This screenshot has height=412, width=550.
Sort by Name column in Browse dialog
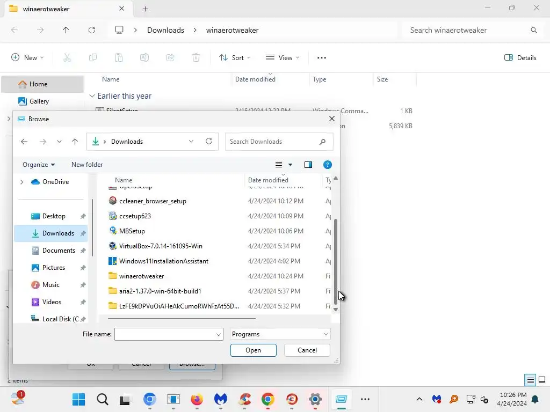click(124, 180)
